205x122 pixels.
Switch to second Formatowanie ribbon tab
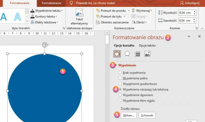[x=51, y=3]
